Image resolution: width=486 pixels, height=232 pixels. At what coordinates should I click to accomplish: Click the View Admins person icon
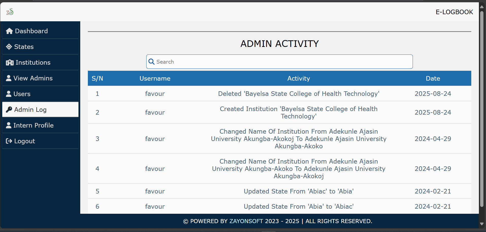9,78
